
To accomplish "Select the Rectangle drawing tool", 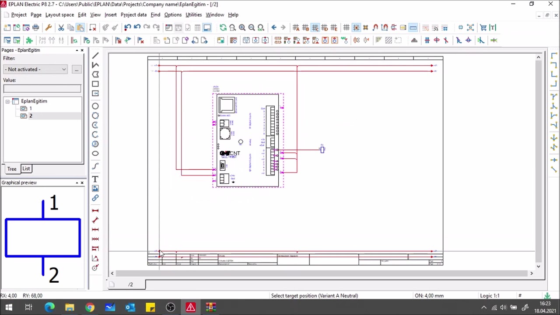I will (95, 84).
